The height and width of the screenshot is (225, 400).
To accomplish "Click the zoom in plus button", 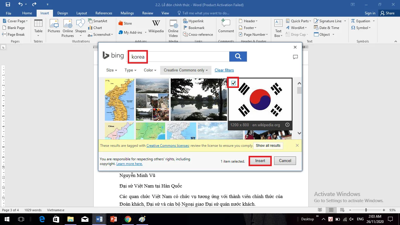I will tap(384, 210).
